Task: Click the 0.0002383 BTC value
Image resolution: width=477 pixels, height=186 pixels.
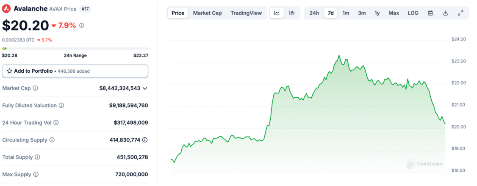Action: point(18,40)
